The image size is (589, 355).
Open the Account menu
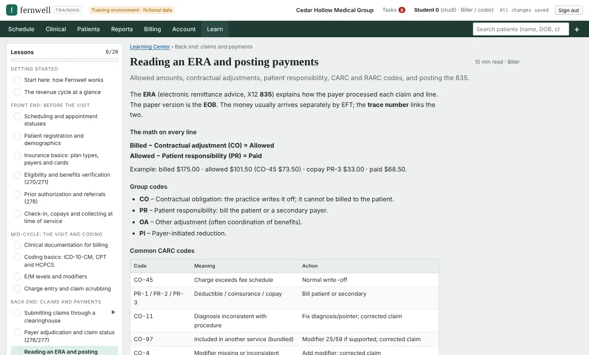click(x=184, y=29)
